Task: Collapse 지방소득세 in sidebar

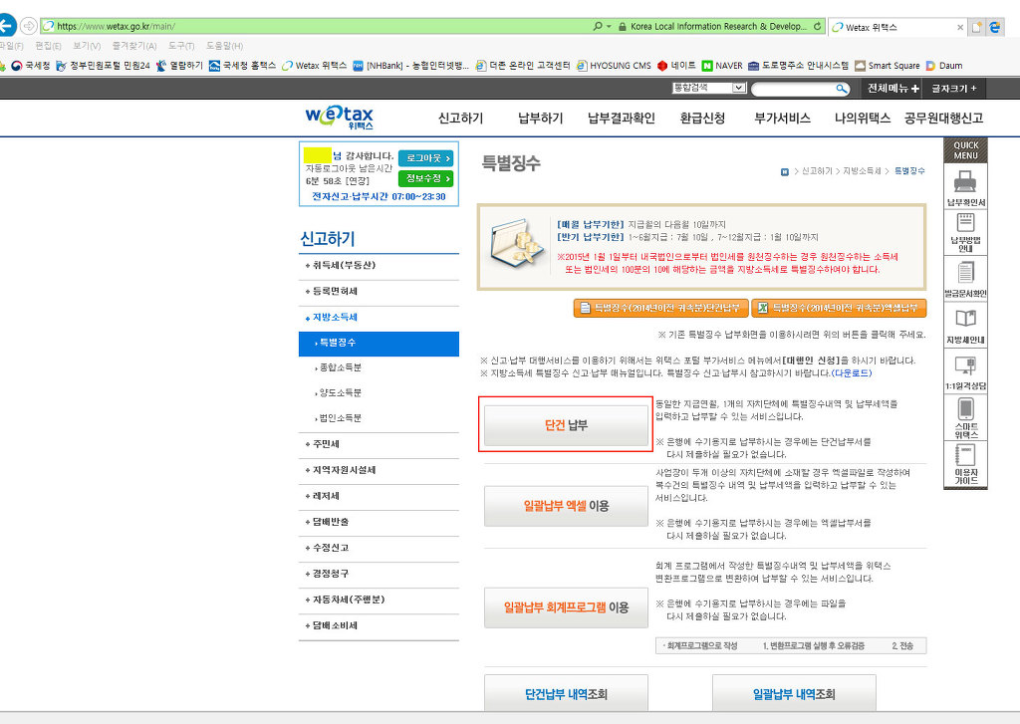Action: (331, 318)
